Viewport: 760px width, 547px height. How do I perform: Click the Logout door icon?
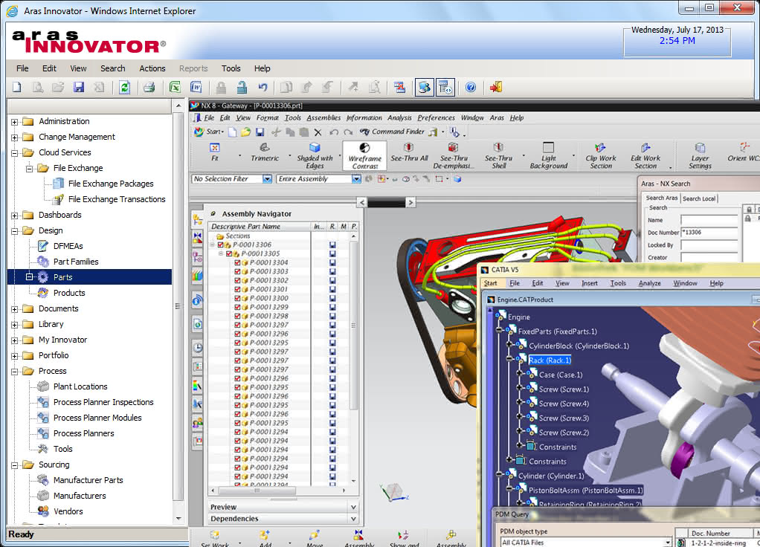496,87
